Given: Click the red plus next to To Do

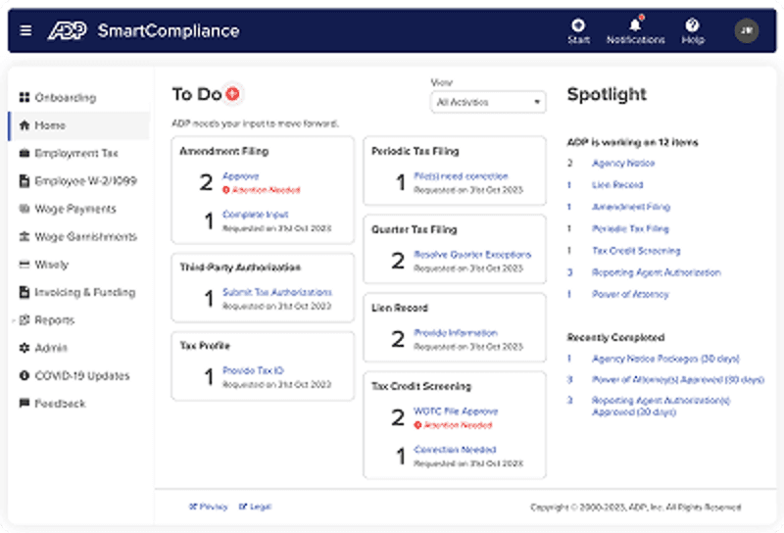Looking at the screenshot, I should click(x=232, y=94).
